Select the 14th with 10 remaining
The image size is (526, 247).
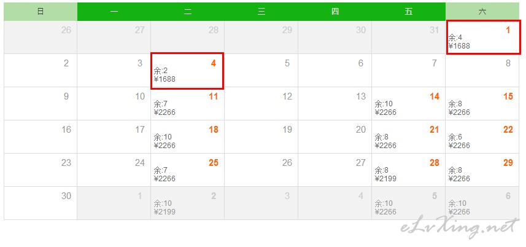pyautogui.click(x=409, y=104)
